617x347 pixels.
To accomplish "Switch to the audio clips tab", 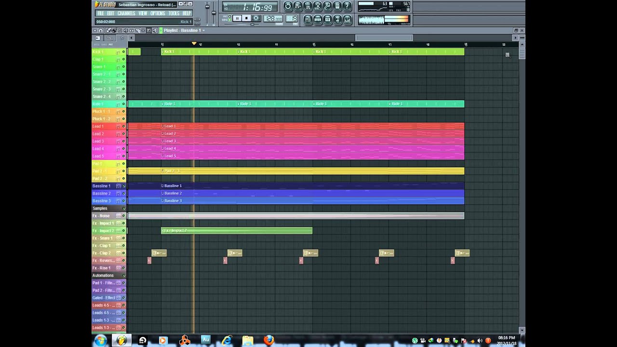I will [x=98, y=38].
